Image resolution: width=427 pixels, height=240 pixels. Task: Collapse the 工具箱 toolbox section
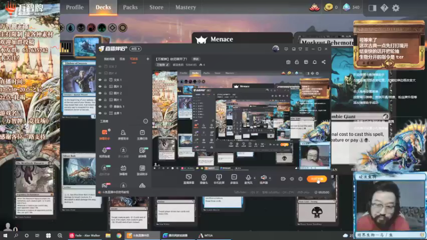click(145, 121)
